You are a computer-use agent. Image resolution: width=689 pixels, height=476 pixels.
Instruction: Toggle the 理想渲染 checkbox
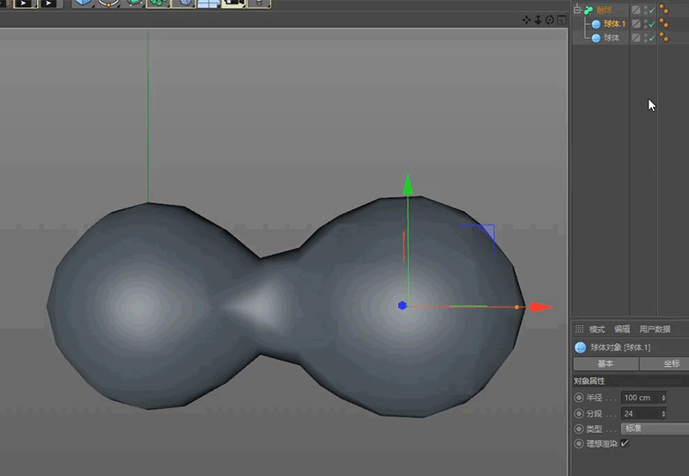[624, 443]
